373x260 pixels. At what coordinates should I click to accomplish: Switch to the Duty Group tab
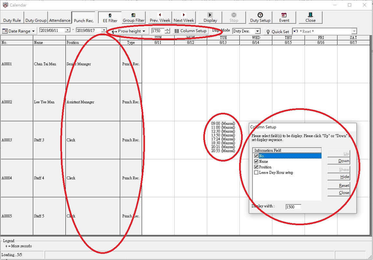click(x=36, y=18)
